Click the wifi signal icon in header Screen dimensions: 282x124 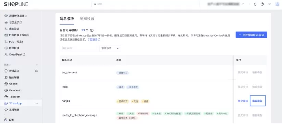[269, 4]
